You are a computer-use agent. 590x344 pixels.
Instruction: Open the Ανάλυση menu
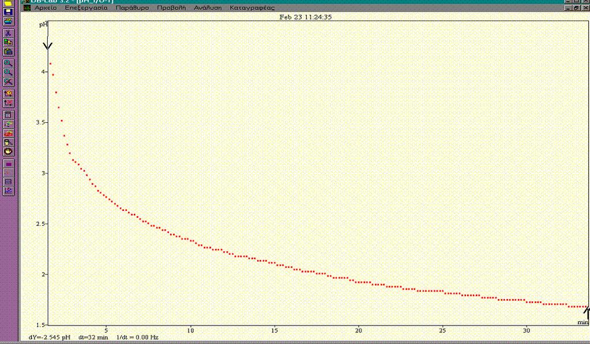(208, 7)
